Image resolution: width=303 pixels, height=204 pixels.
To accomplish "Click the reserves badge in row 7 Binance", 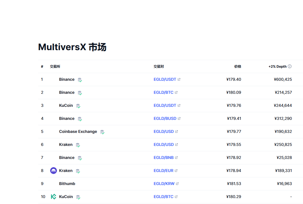I will 80,158.
